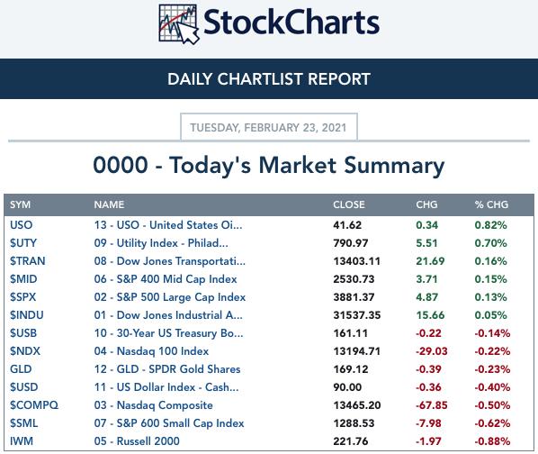This screenshot has height=454, width=538.
Task: Click the SYM column header
Action: (x=21, y=204)
